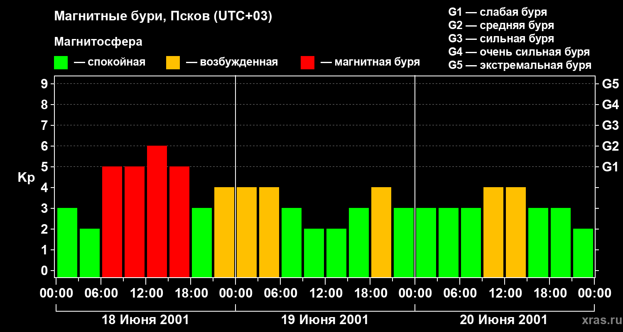Select the 'G4 — очень сильная буря' legend line
Screen dimensions: 623x332
(519, 52)
